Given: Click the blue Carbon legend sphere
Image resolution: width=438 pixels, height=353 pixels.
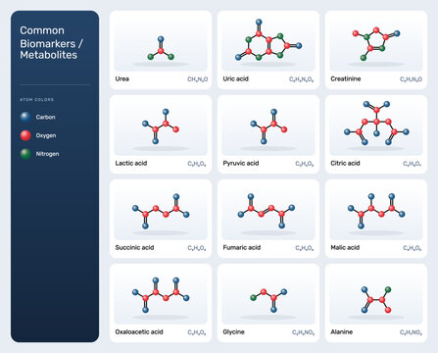Looking at the screenshot, I should (x=25, y=117).
